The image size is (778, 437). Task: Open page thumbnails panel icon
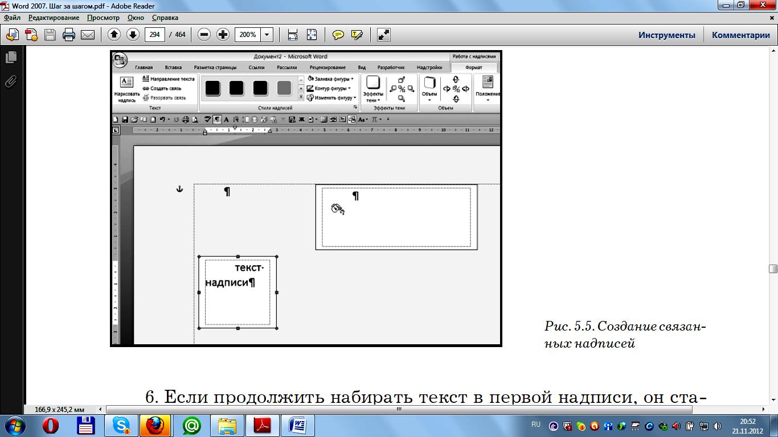tap(11, 57)
